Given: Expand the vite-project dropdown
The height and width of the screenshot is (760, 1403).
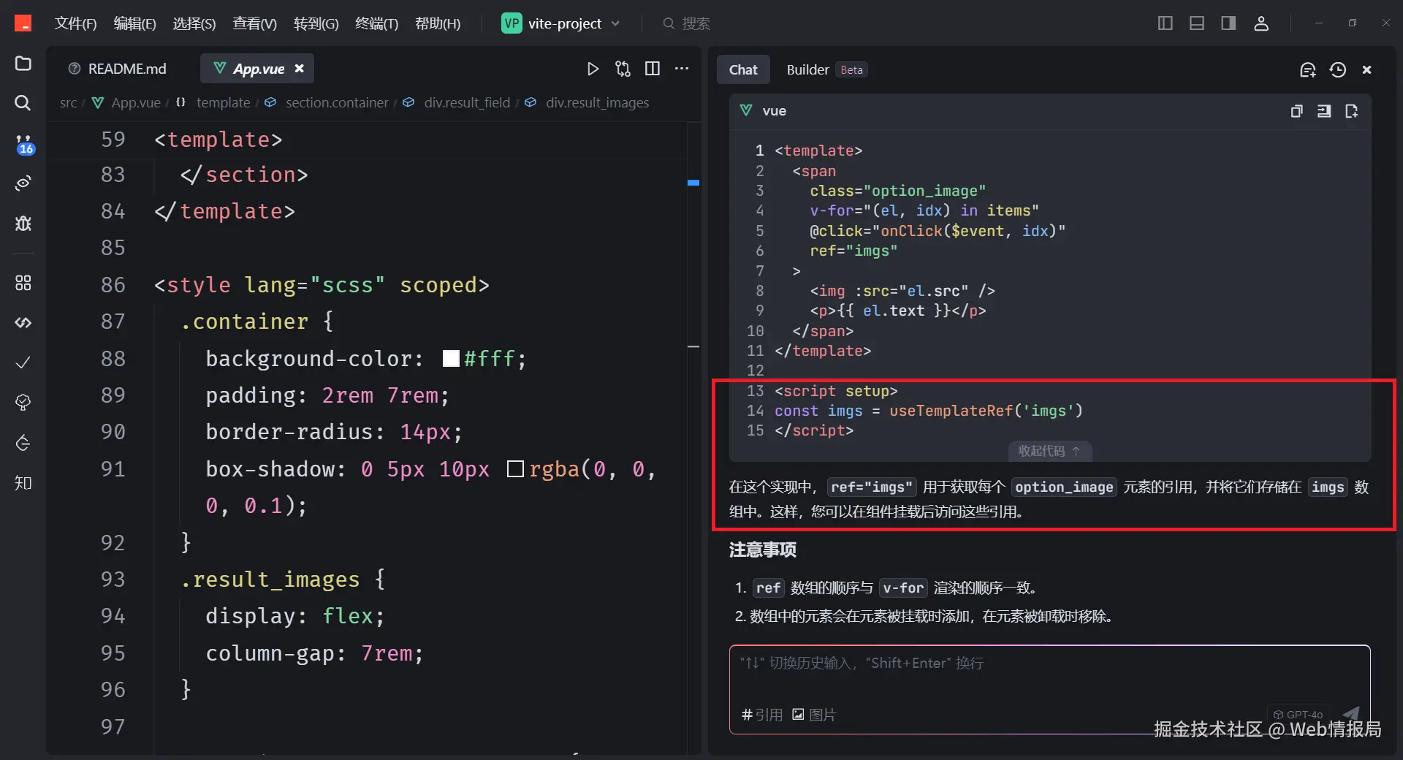Looking at the screenshot, I should (561, 23).
